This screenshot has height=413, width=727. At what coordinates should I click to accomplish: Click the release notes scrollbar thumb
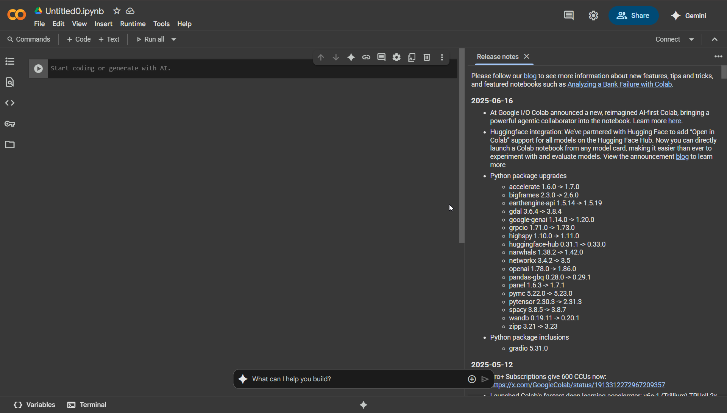coord(724,72)
